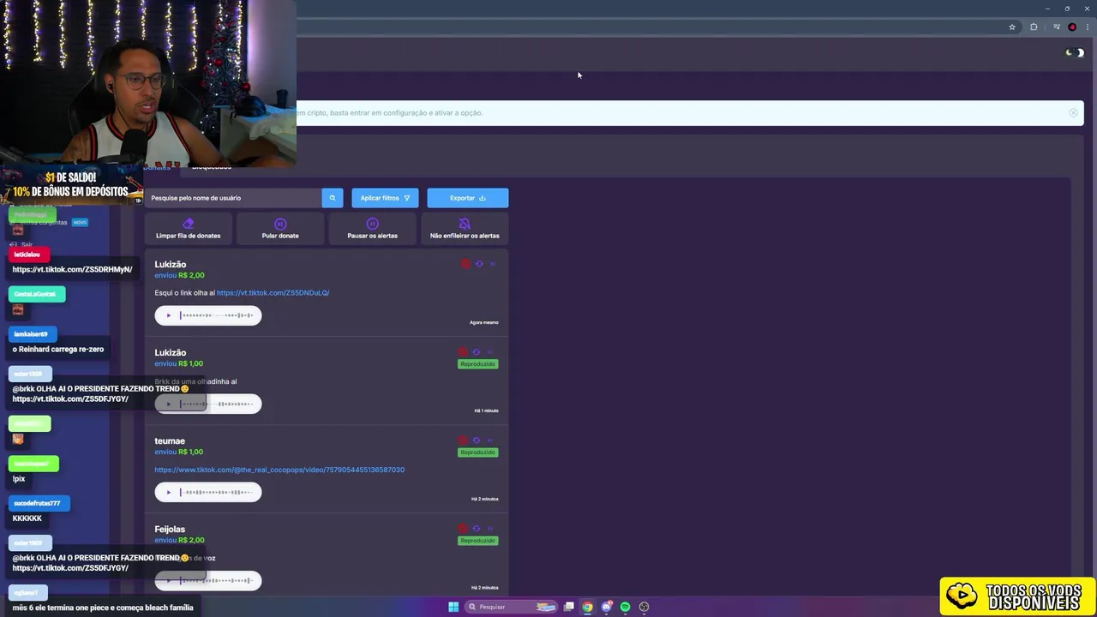Open the Chrome profile avatar

point(1072,27)
